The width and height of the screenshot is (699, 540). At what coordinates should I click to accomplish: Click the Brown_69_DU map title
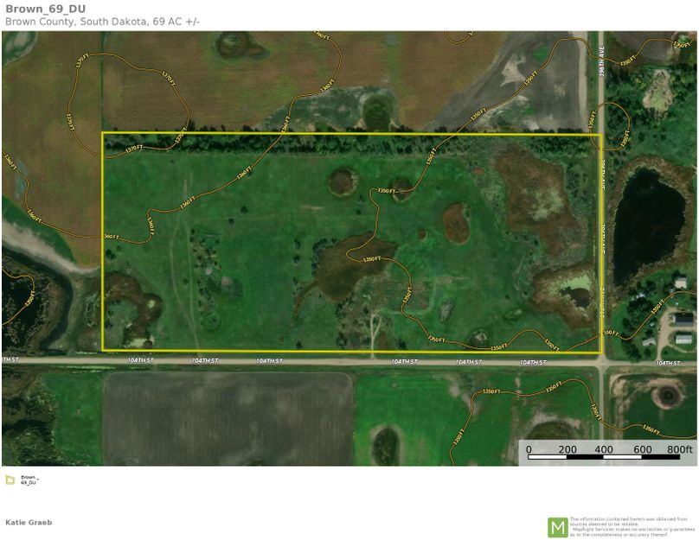coord(42,8)
